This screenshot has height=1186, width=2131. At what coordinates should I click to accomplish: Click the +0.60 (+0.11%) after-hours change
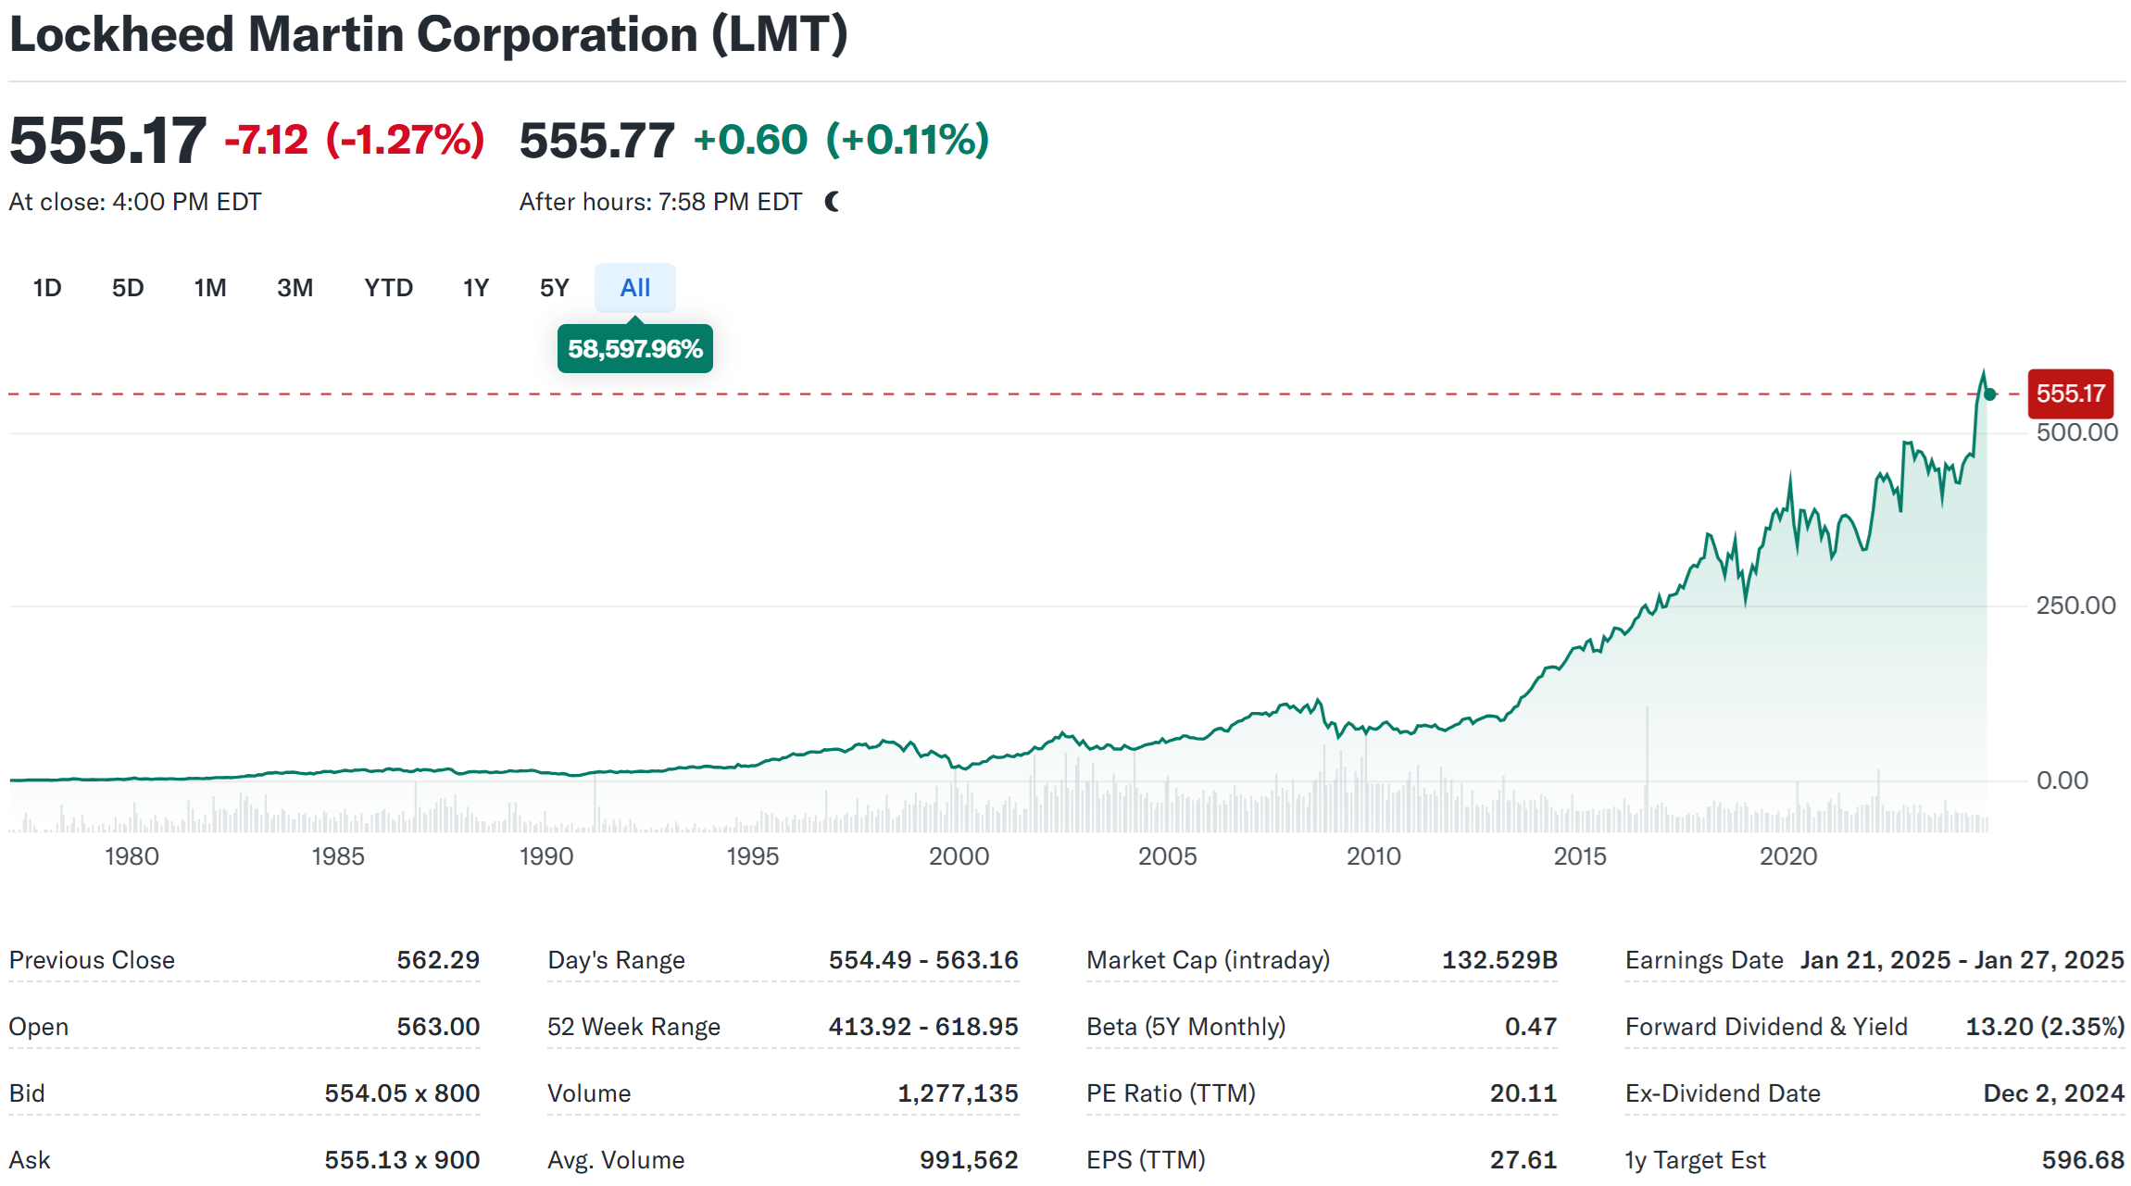(842, 140)
